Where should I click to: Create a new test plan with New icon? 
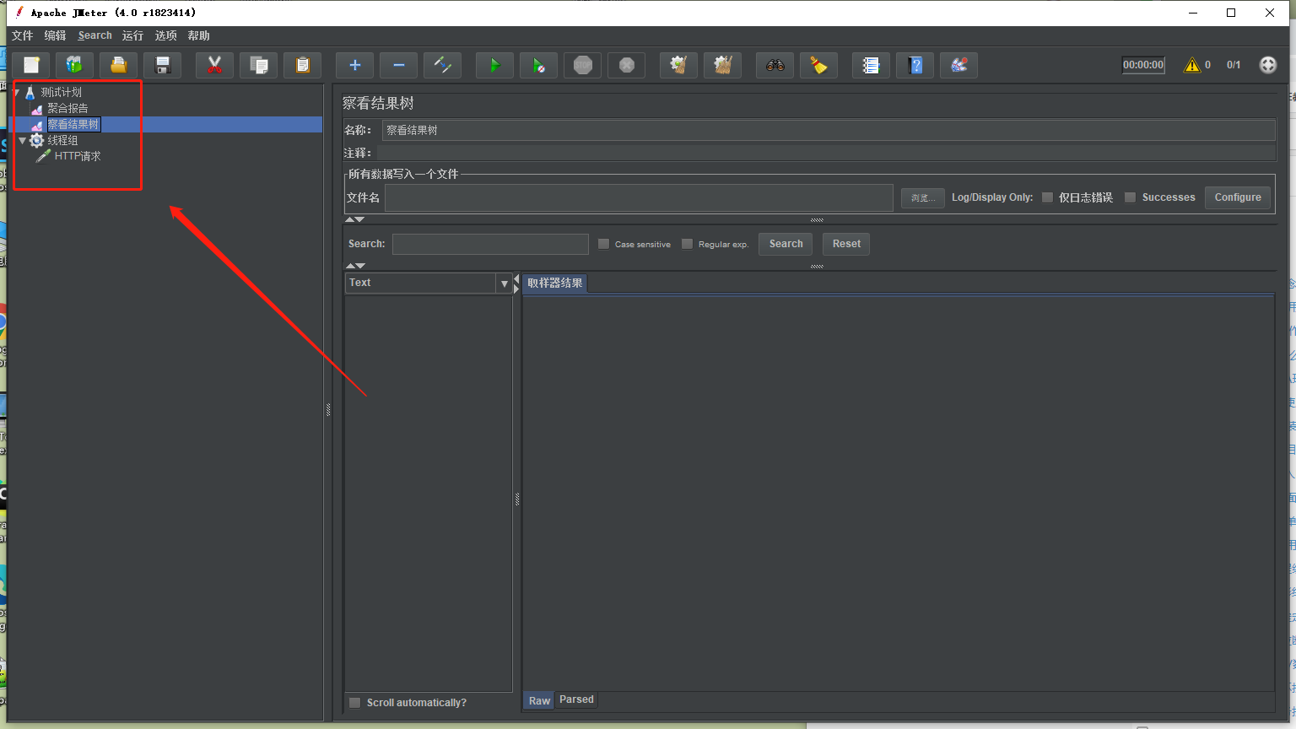[x=31, y=65]
